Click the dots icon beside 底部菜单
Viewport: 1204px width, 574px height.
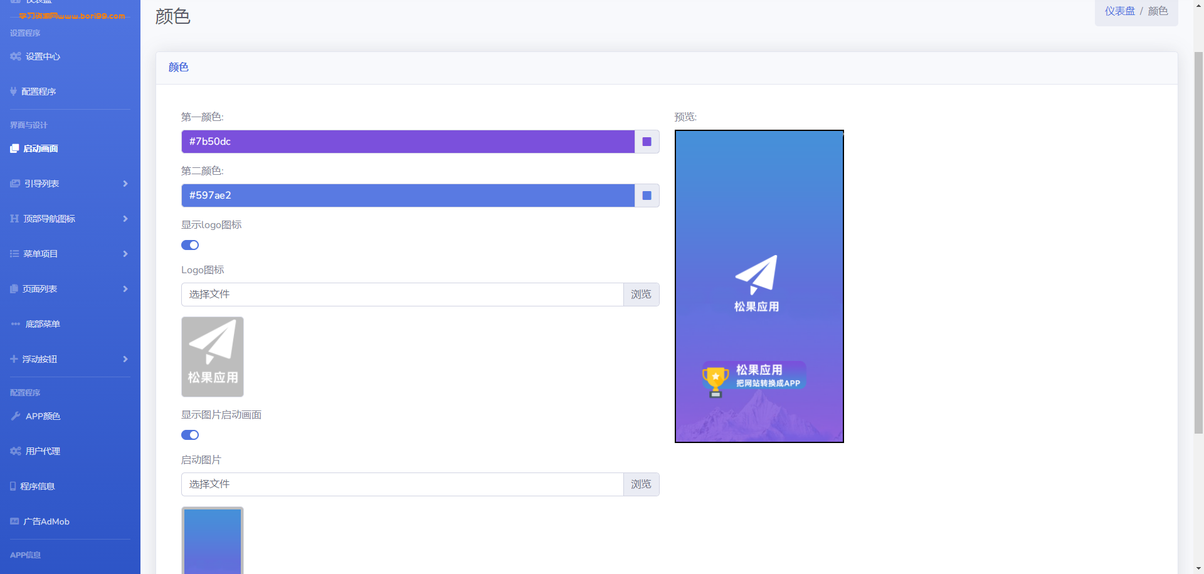pos(16,324)
